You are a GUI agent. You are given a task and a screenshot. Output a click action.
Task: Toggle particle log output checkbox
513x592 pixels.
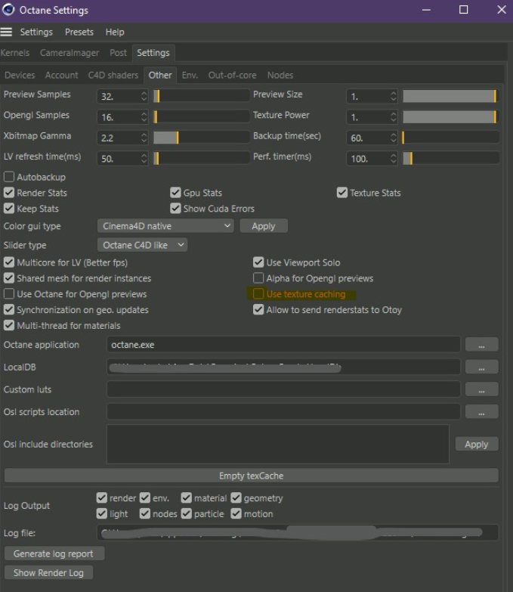click(x=187, y=514)
